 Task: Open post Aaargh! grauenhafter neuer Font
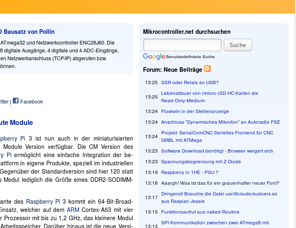(x=220, y=183)
